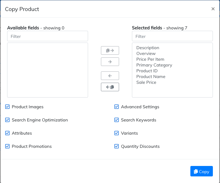Image resolution: width=220 pixels, height=183 pixels.
Task: Toggle the Advanced Settings checkbox
Action: pos(117,107)
